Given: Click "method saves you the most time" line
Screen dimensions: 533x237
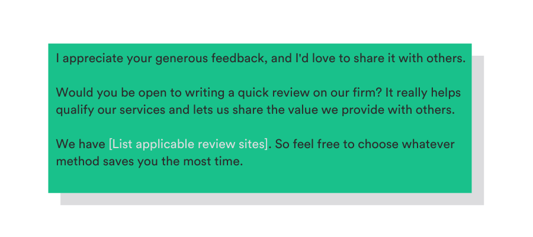Looking at the screenshot, I should point(149,161).
